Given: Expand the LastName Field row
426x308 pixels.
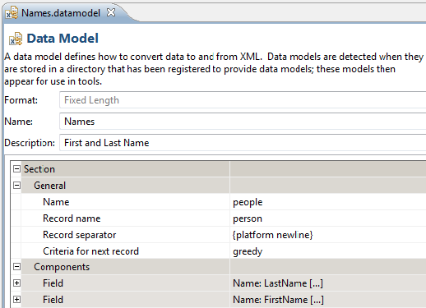Looking at the screenshot, I should (x=16, y=283).
